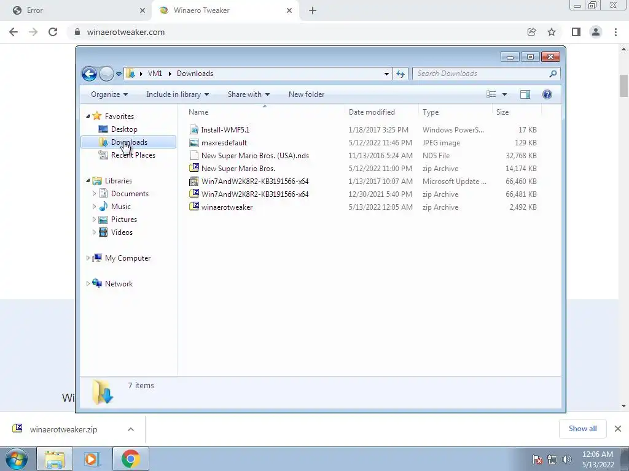Click Show all downloads button
The height and width of the screenshot is (471, 629).
[582, 429]
